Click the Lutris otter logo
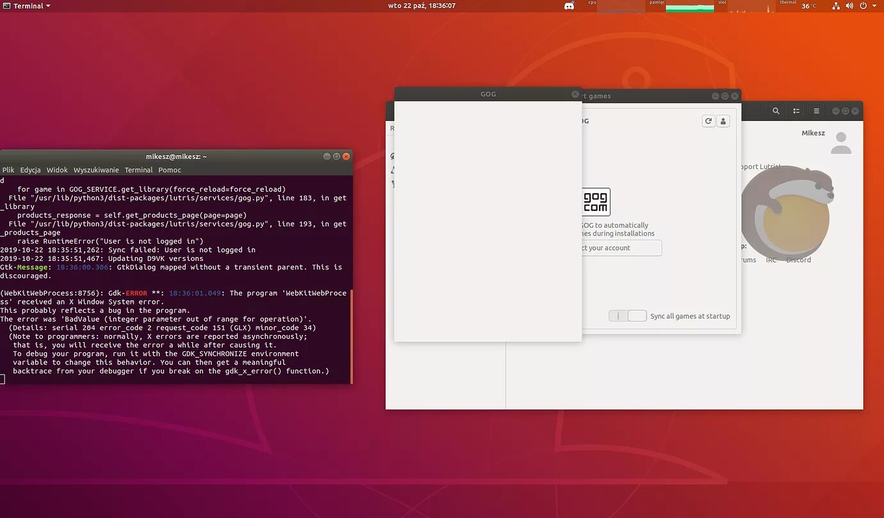The image size is (884, 518). coord(789,212)
